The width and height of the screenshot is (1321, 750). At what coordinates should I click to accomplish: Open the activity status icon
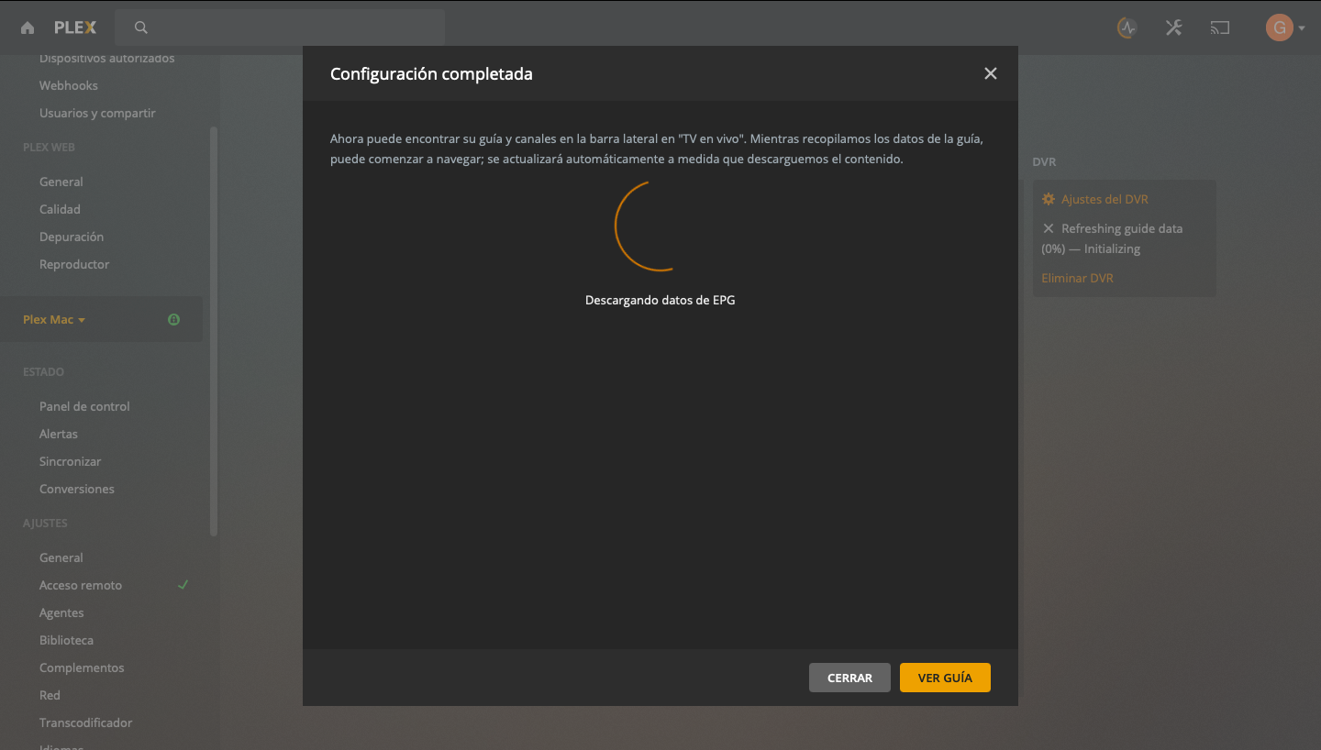[x=1127, y=28]
